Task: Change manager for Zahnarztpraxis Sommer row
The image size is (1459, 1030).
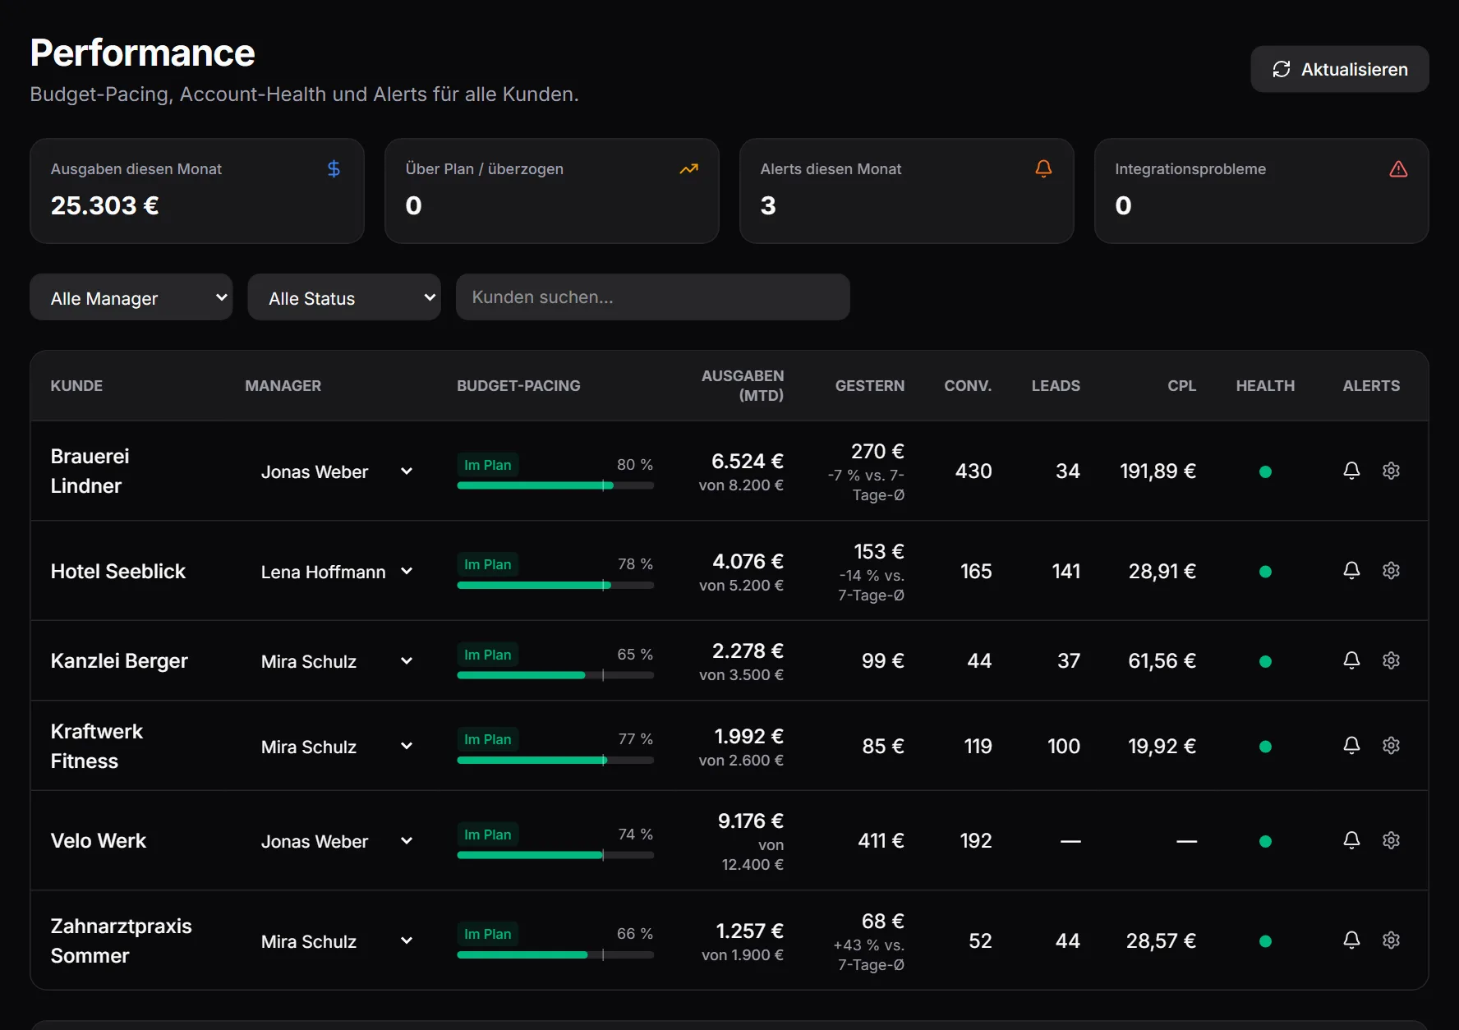Action: (x=337, y=941)
